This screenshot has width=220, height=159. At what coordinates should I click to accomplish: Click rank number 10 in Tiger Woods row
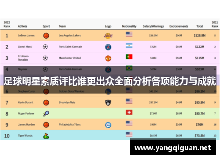click(x=7, y=136)
